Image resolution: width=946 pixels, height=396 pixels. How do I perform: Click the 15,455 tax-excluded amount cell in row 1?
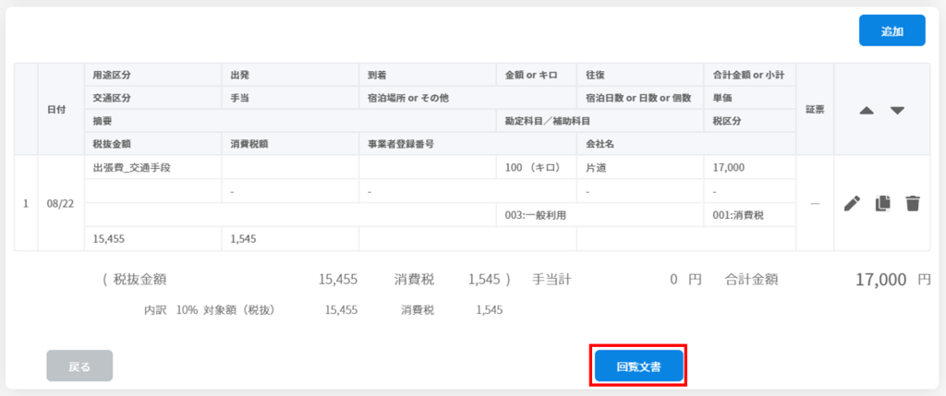point(154,239)
